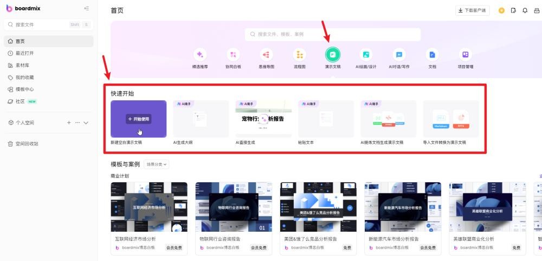Open 空间回收站 in the sidebar
This screenshot has height=261, width=542.
(27, 144)
